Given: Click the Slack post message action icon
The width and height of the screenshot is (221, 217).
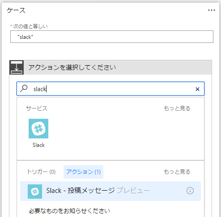Looking at the screenshot, I should 35,192.
